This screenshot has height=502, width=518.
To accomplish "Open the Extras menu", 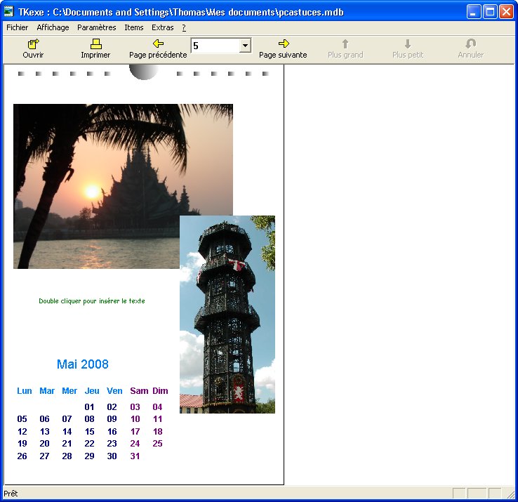I will pyautogui.click(x=163, y=27).
